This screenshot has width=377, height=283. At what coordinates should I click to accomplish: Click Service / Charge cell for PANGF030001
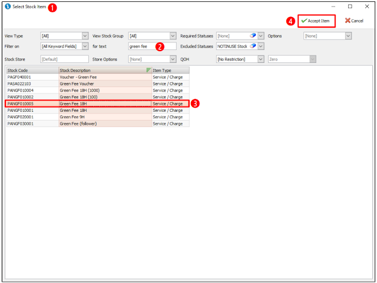pos(170,124)
